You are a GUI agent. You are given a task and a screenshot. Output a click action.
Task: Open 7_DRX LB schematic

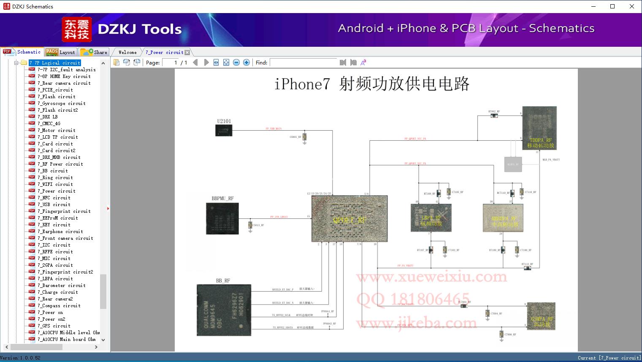pyautogui.click(x=48, y=117)
